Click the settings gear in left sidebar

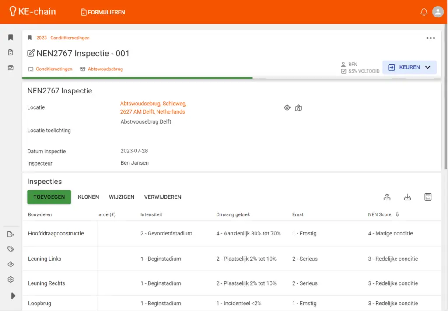pyautogui.click(x=11, y=280)
